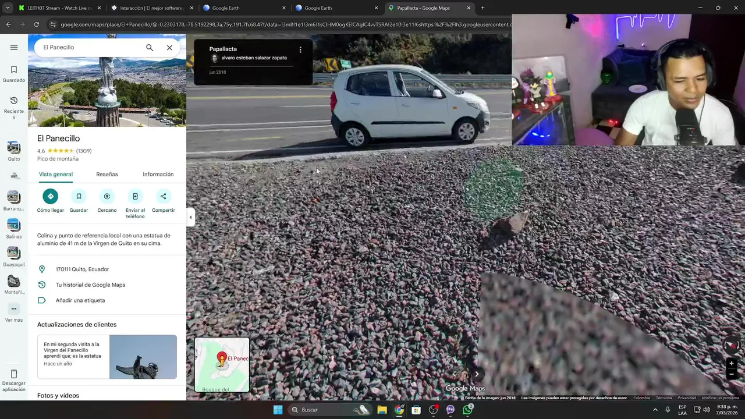The height and width of the screenshot is (419, 745).
Task: Open alvaro esteban salazar zapata profile
Action: pyautogui.click(x=254, y=58)
